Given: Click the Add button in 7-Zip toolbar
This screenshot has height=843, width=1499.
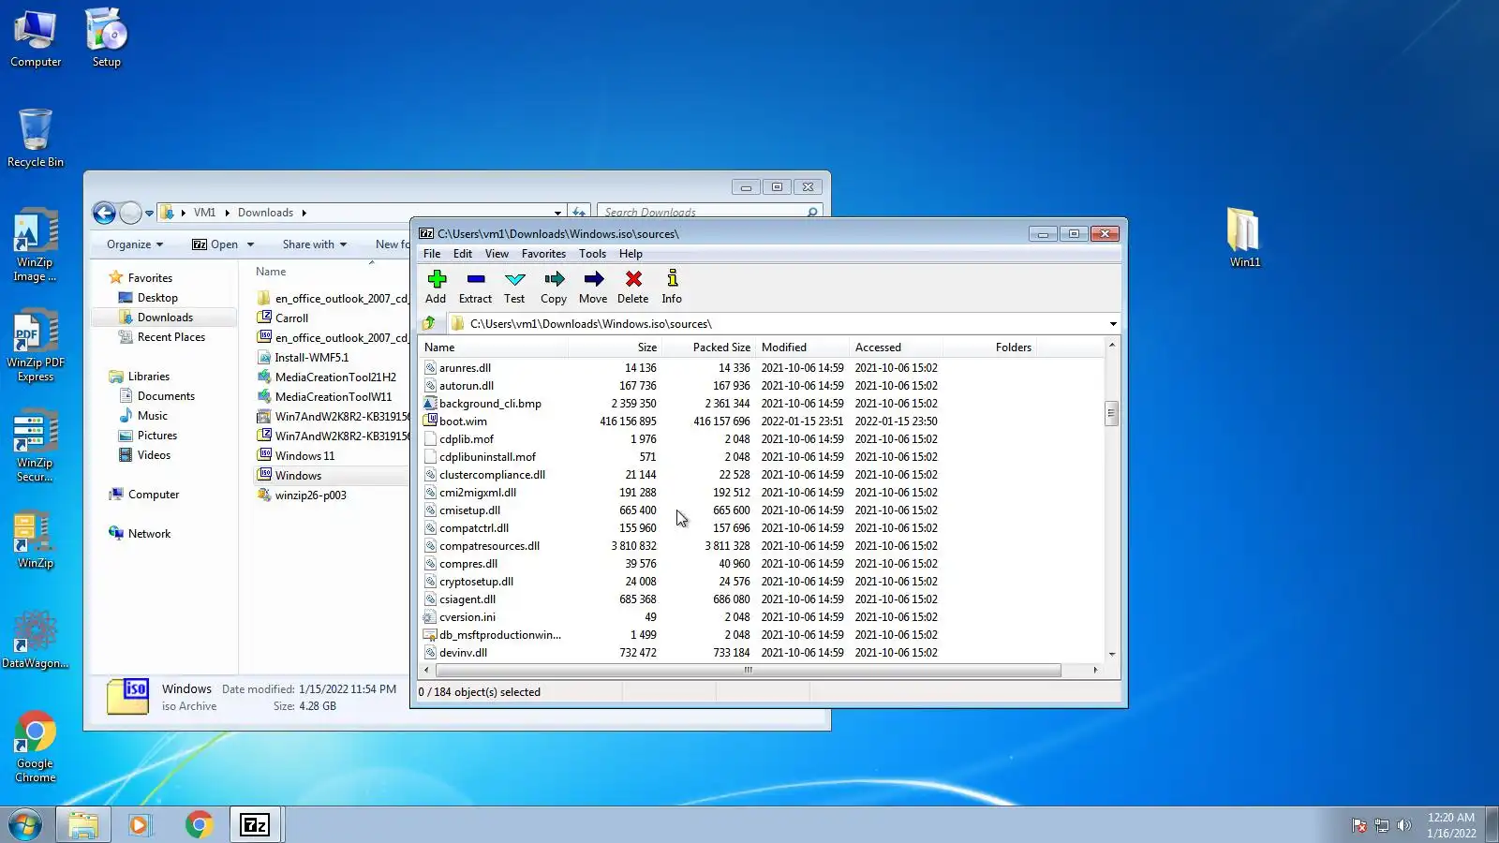Looking at the screenshot, I should pos(436,287).
